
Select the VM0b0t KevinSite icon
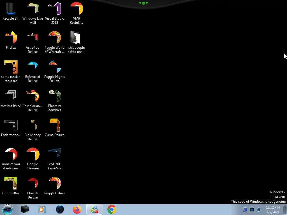coord(55,159)
